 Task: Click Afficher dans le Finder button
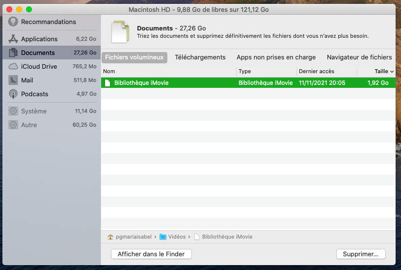tap(152, 254)
